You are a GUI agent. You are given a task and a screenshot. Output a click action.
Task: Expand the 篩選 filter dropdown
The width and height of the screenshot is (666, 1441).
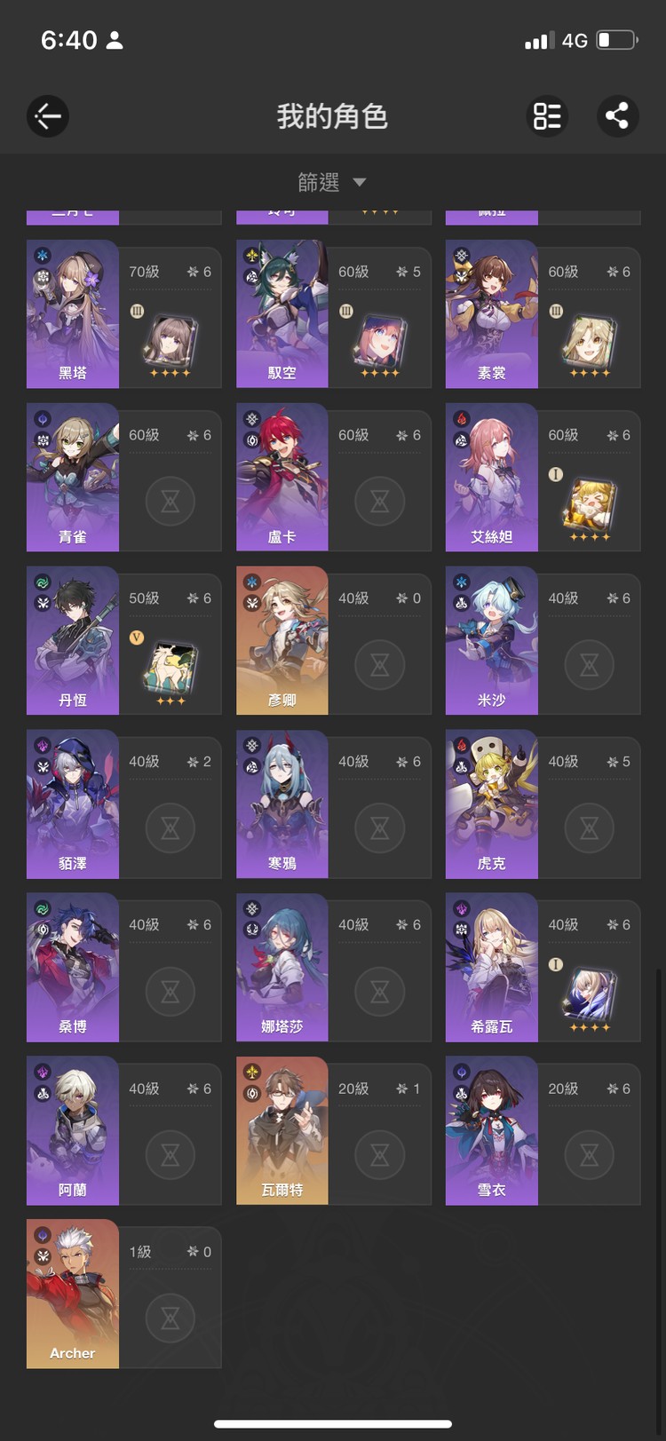pos(332,183)
